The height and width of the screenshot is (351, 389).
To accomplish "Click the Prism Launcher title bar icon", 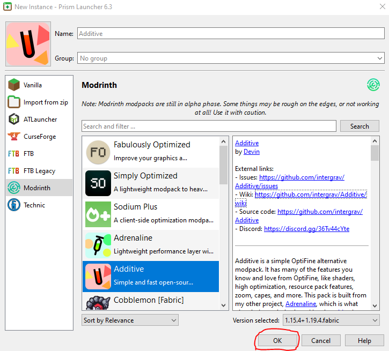I will click(x=7, y=6).
